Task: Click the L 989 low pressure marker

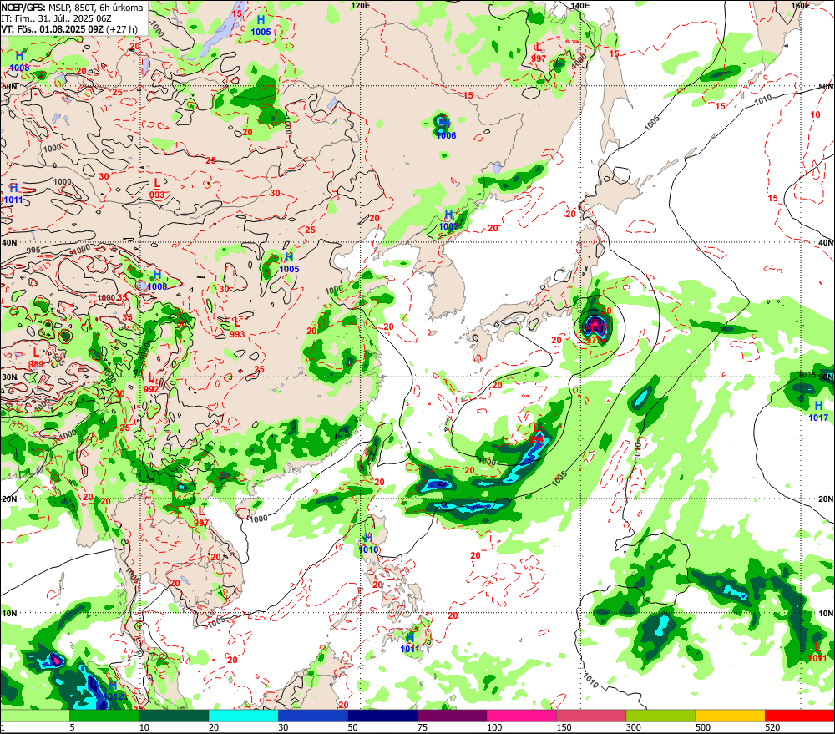Action: [36, 358]
